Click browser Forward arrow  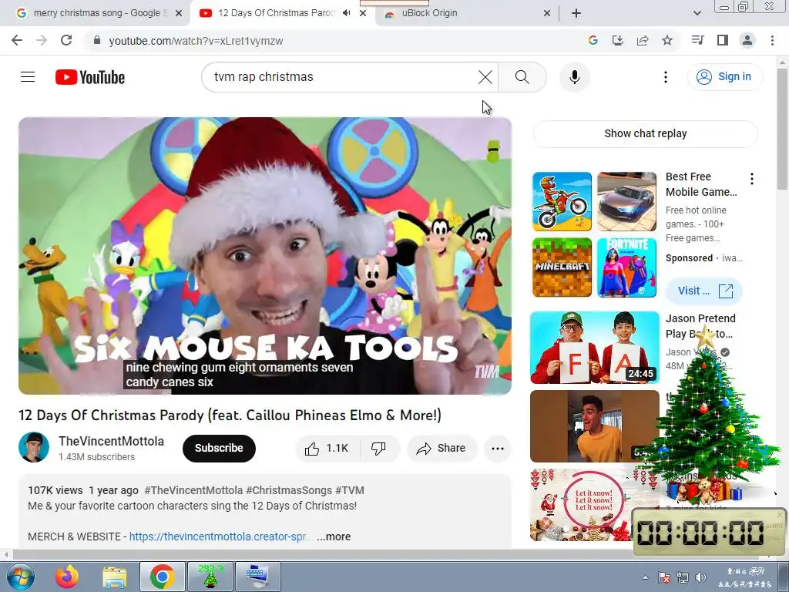42,40
